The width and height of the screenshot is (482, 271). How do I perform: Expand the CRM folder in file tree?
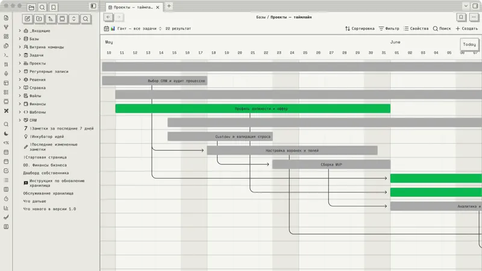pyautogui.click(x=20, y=120)
